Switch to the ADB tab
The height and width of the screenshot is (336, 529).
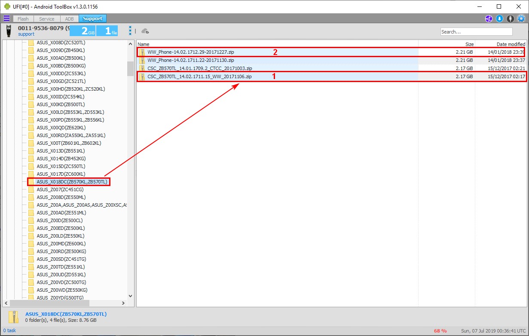click(69, 18)
